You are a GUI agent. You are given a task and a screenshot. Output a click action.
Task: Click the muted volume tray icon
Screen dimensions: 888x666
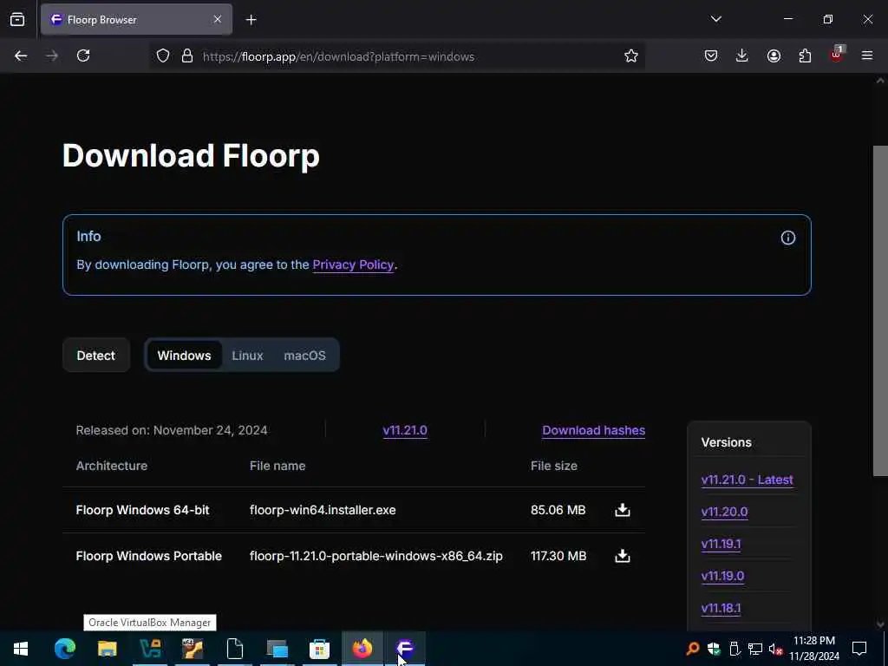click(x=775, y=649)
